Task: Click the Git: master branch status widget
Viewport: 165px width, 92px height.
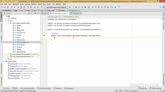Action: pos(134,91)
